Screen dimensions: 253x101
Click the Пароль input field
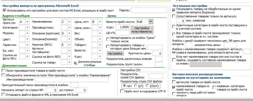coord(149,10)
